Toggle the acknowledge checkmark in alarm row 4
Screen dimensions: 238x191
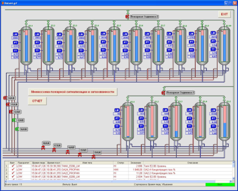point(13,177)
